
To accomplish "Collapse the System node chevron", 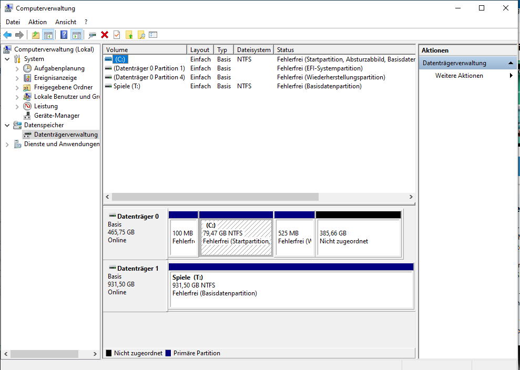I will tap(7, 59).
